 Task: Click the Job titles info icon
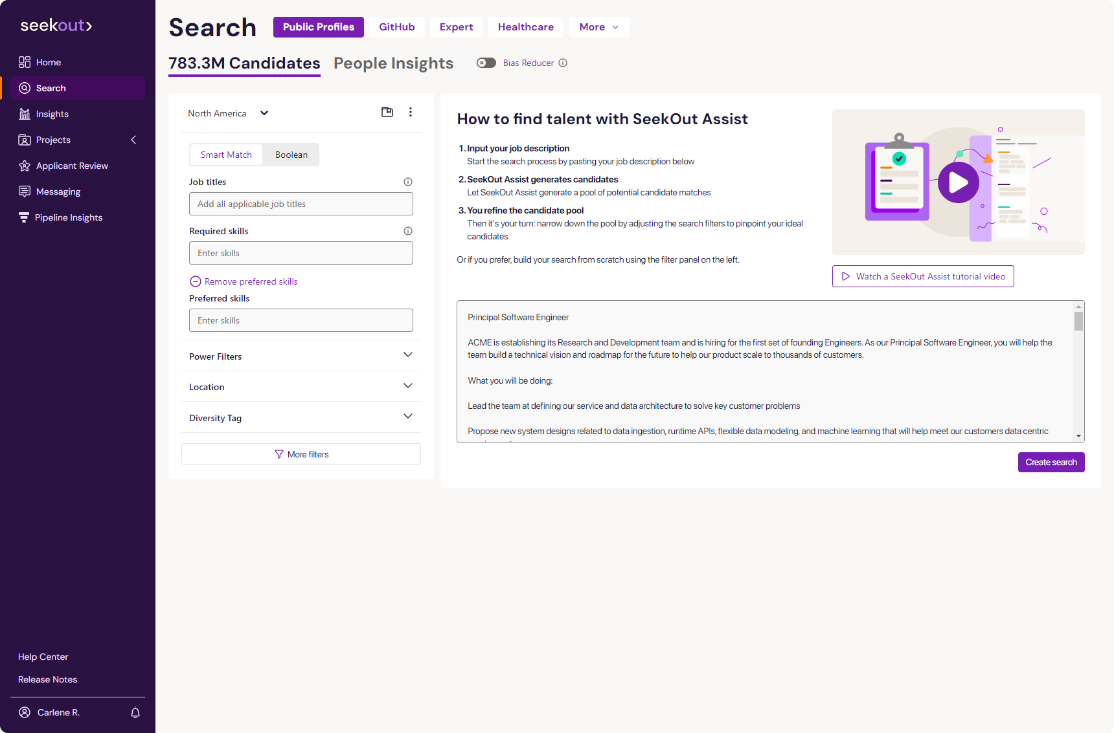[408, 182]
